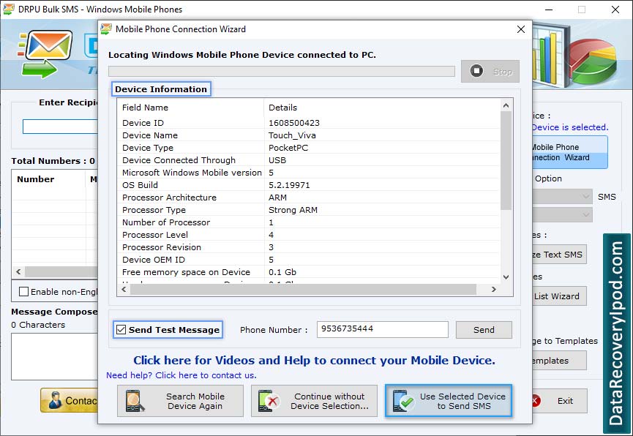633x436 pixels.
Task: Select the OS Build row
Action: pos(309,185)
